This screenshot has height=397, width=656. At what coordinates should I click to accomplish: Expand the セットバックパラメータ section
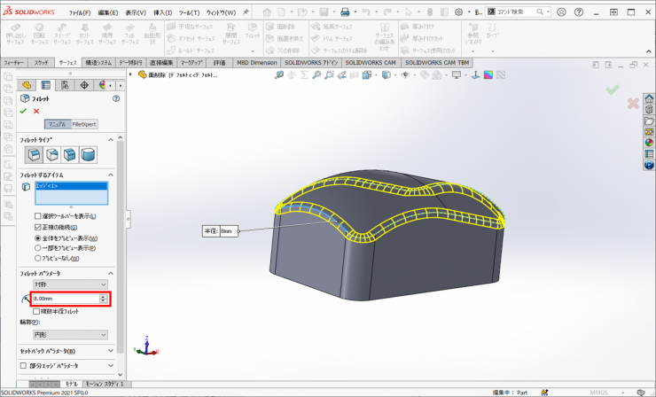(x=110, y=352)
